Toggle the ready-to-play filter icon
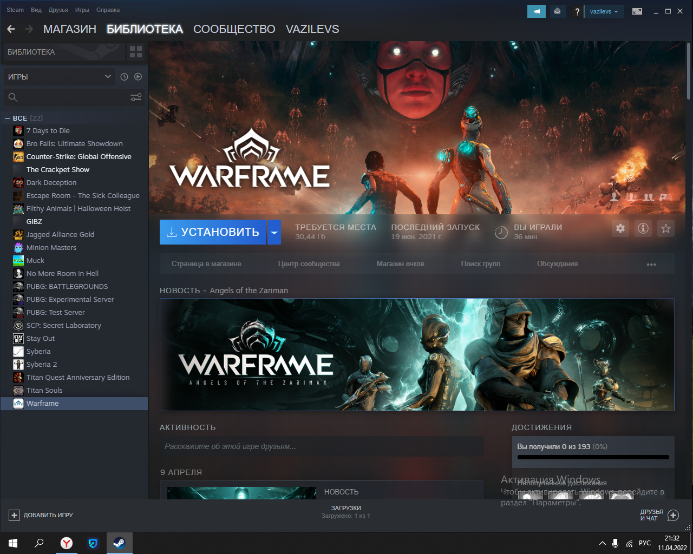The image size is (693, 554). (x=138, y=76)
